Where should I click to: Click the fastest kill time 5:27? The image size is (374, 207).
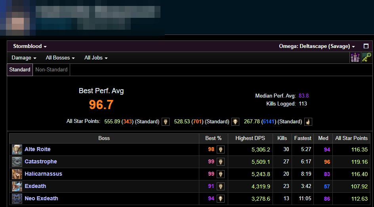[306, 149]
